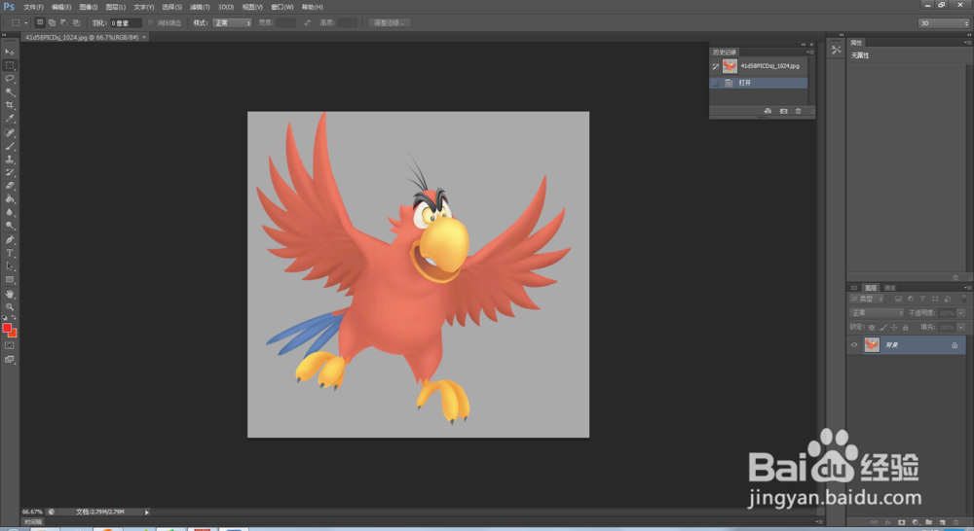Select the Healing Brush tool
The image size is (974, 531).
[x=10, y=132]
